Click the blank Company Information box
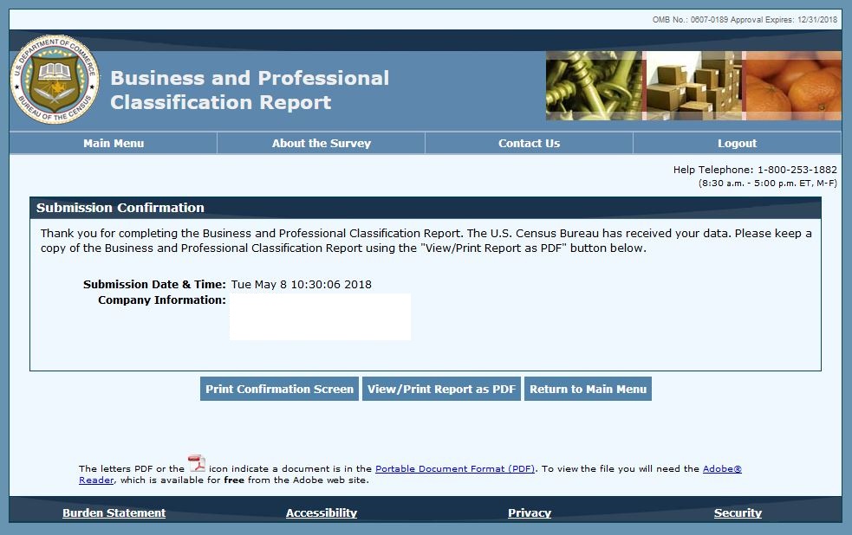 (x=320, y=317)
